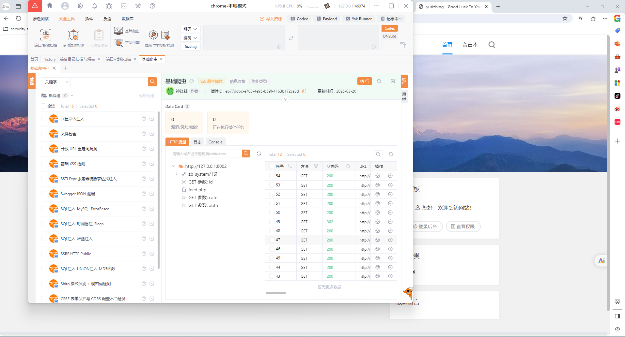Click the home icon in title bar

(50, 6)
